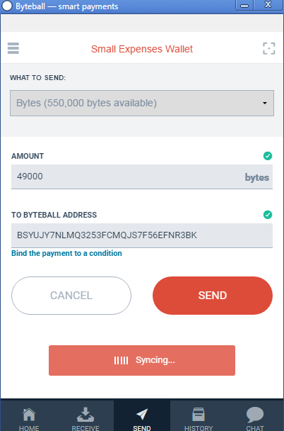Image resolution: width=284 pixels, height=431 pixels.
Task: Click the Byteball logo in title bar
Action: pos(7,6)
